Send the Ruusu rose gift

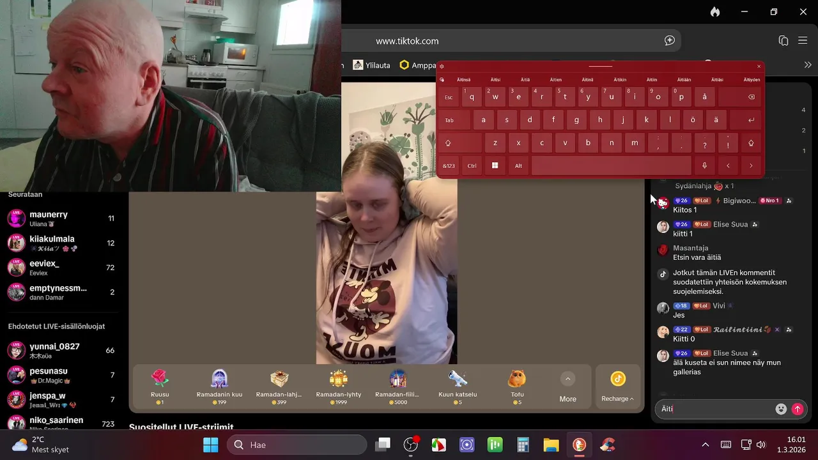160,387
